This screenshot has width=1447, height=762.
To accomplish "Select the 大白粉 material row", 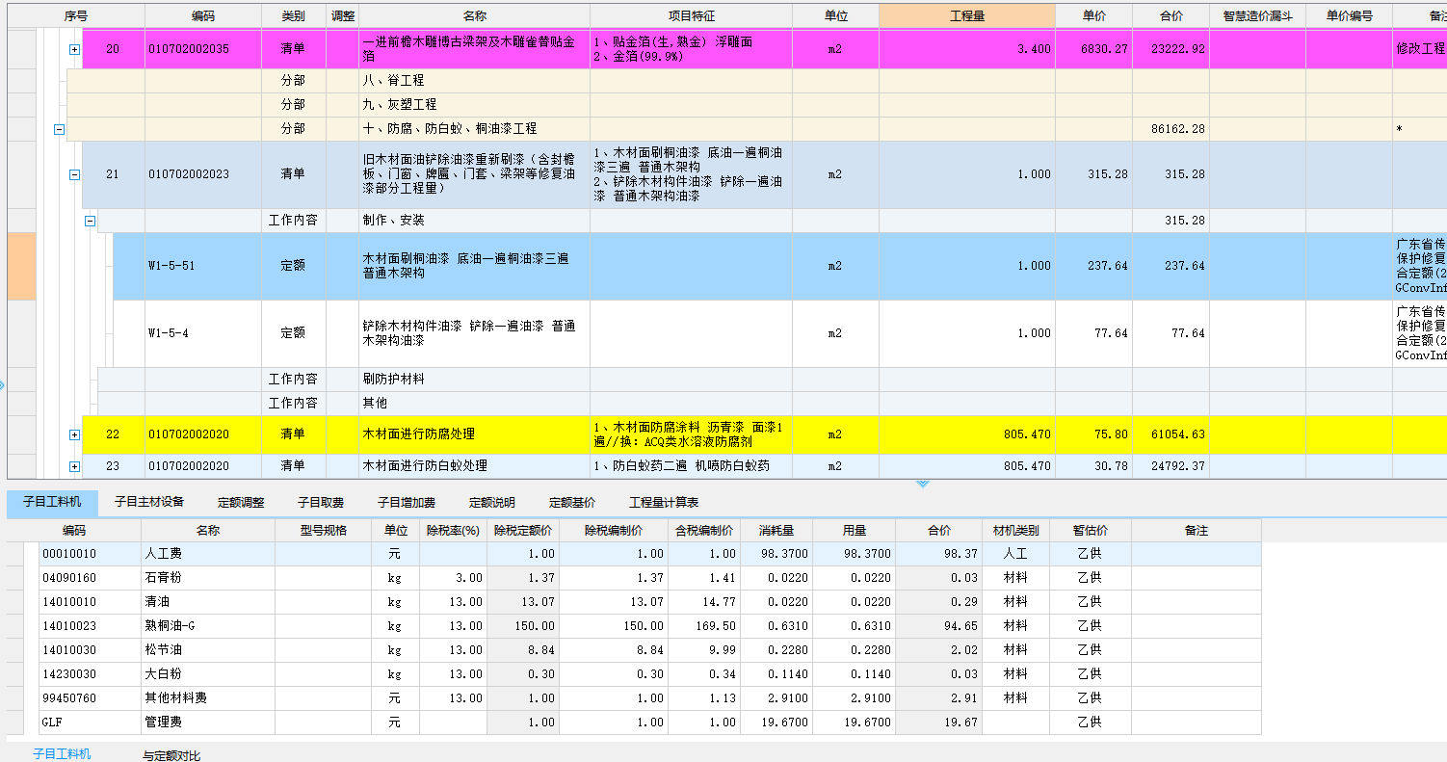I will [x=650, y=674].
